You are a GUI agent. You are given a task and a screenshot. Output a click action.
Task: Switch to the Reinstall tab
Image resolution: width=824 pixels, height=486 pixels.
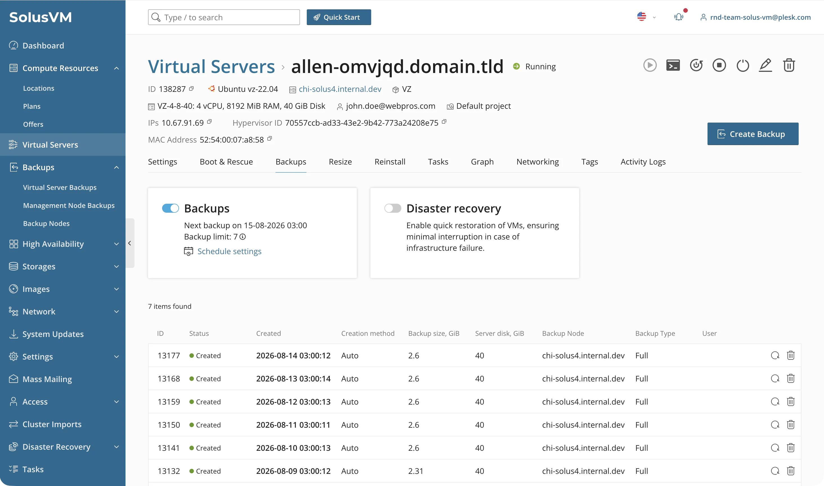[x=389, y=162]
